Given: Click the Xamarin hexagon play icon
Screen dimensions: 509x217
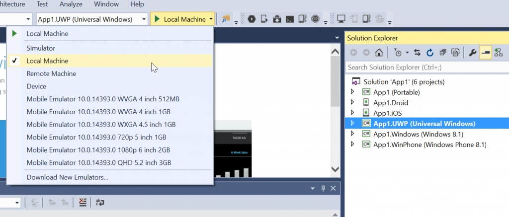Looking at the screenshot, I should [x=251, y=19].
